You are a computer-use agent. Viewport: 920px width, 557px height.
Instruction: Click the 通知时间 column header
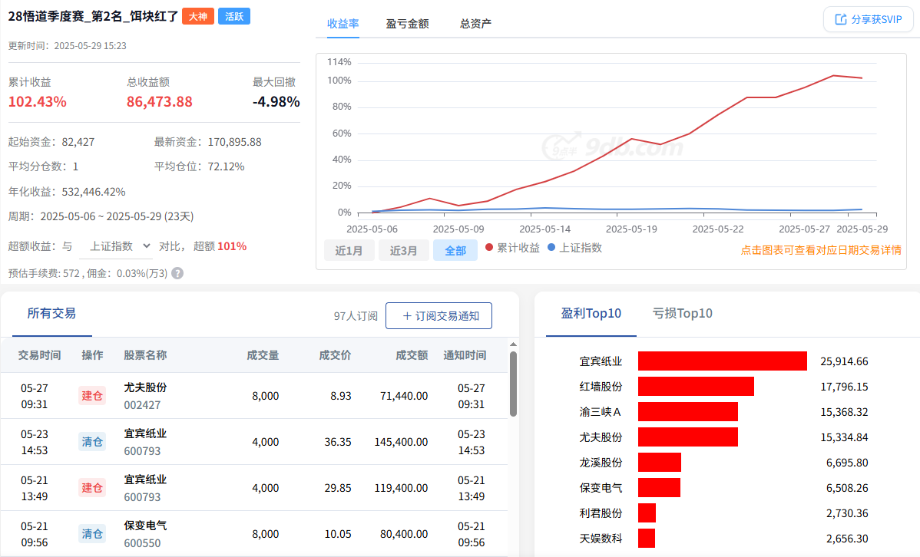[x=465, y=355]
